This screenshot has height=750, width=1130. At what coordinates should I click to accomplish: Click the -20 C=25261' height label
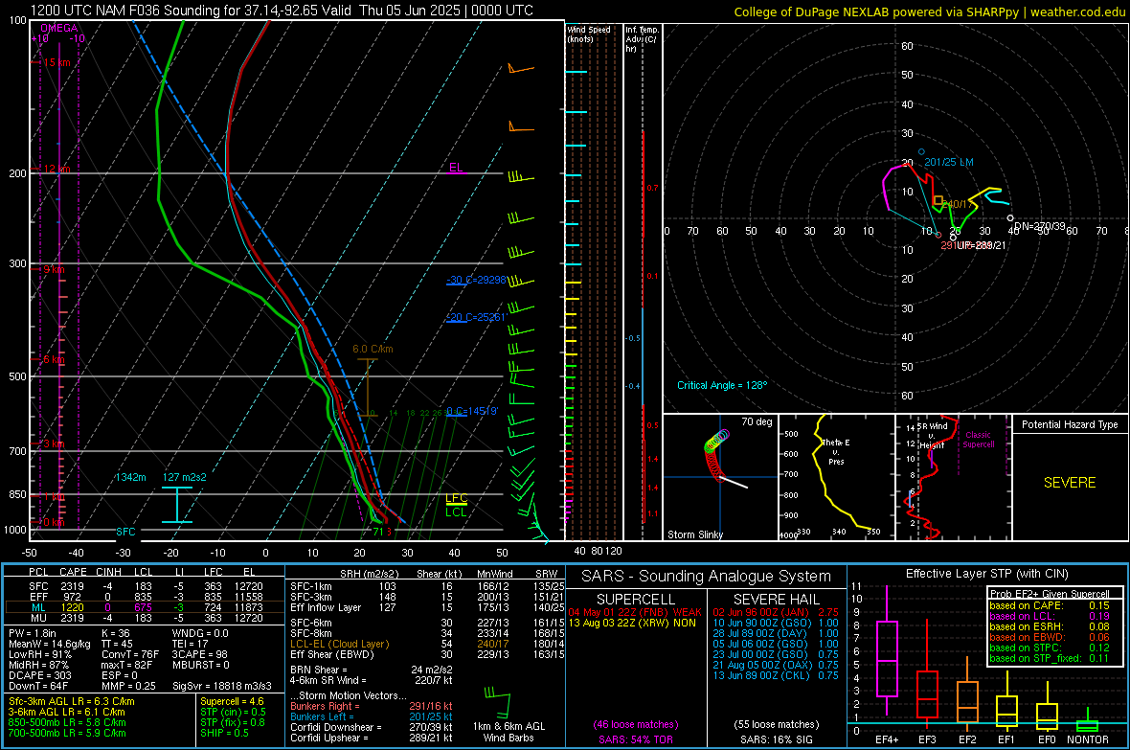pos(476,317)
